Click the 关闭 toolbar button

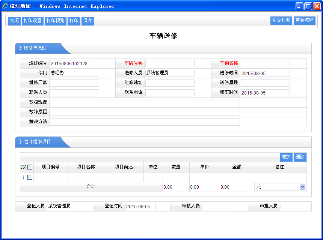coord(14,21)
